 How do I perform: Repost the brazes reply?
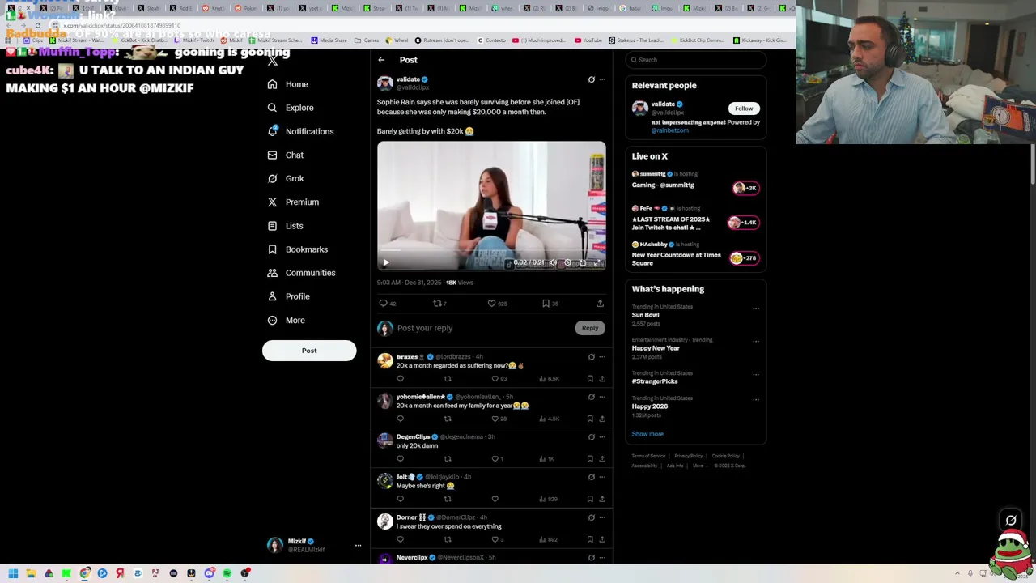tap(447, 379)
